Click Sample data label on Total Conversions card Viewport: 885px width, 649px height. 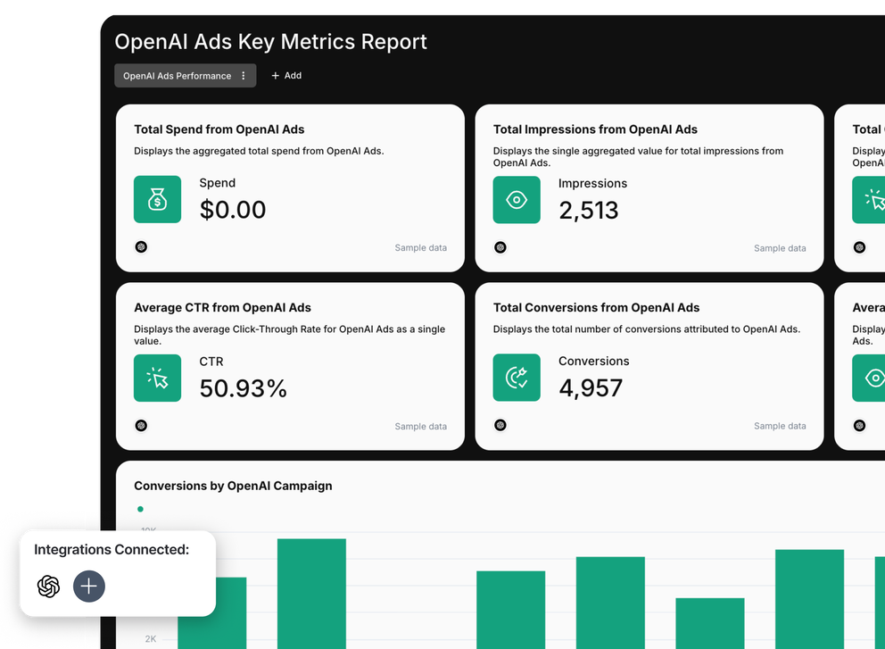[780, 426]
